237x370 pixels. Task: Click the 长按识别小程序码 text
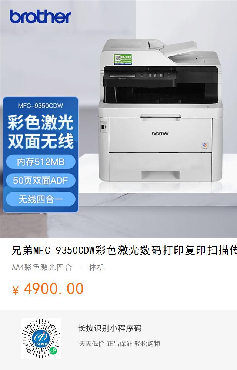click(110, 328)
